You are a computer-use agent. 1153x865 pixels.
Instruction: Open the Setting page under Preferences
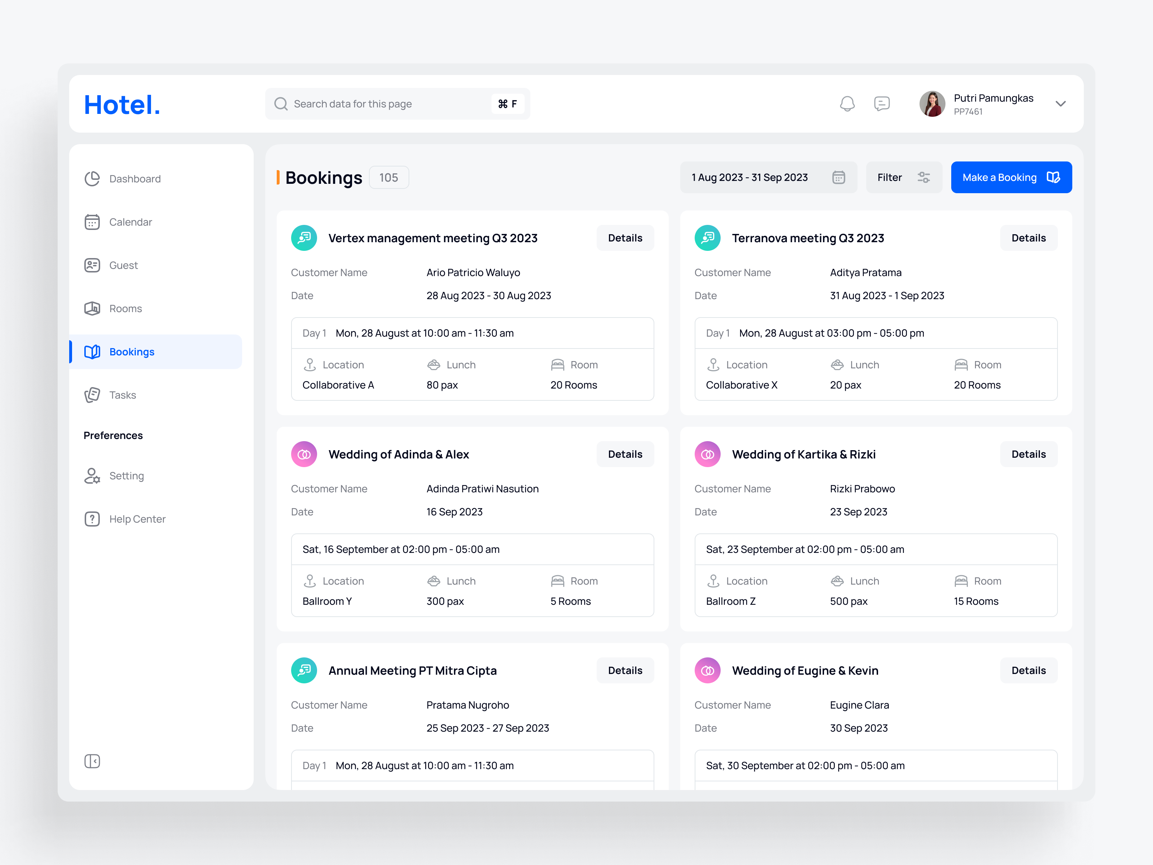coord(126,475)
